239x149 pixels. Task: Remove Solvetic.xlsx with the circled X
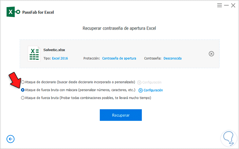pyautogui.click(x=211, y=53)
